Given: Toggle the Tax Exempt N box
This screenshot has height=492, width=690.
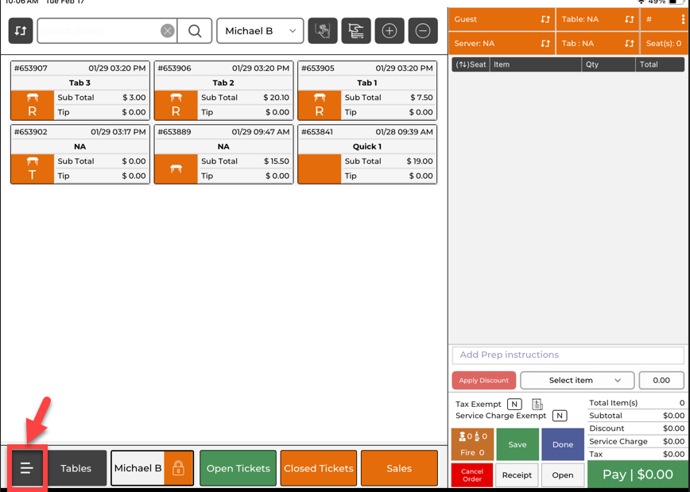Looking at the screenshot, I should [514, 405].
